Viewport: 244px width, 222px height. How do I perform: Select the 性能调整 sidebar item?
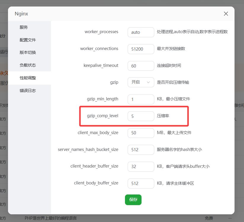(28, 78)
